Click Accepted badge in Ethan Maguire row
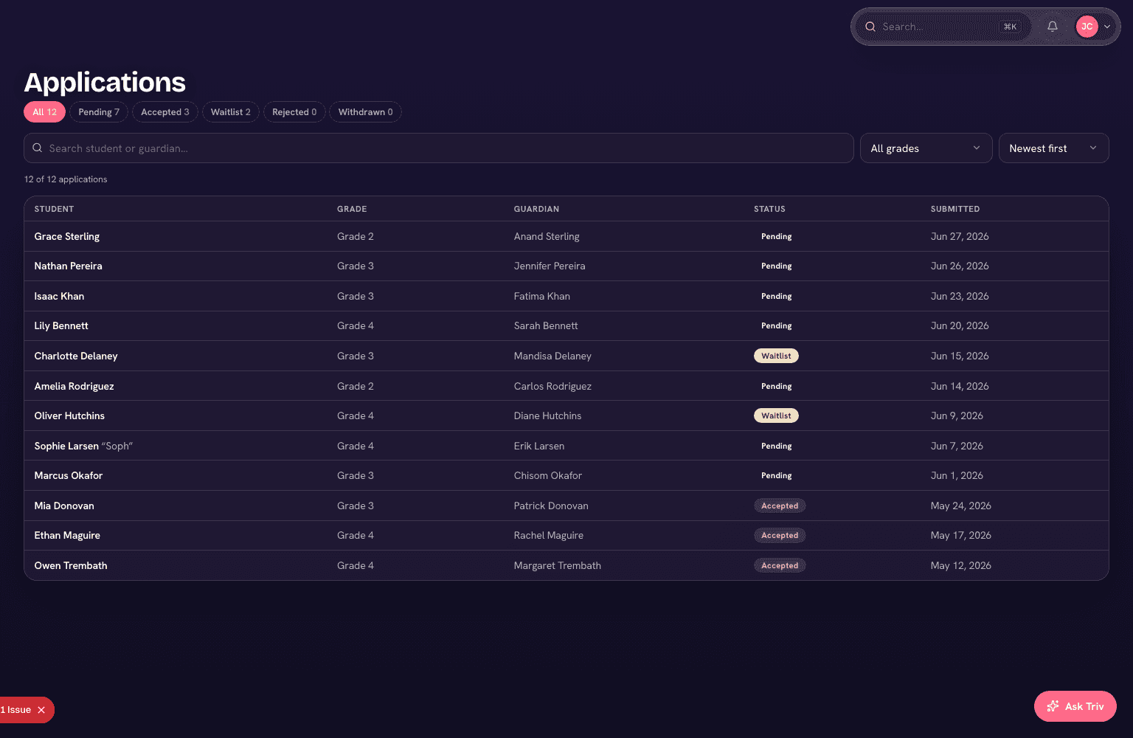This screenshot has width=1133, height=738. [780, 535]
